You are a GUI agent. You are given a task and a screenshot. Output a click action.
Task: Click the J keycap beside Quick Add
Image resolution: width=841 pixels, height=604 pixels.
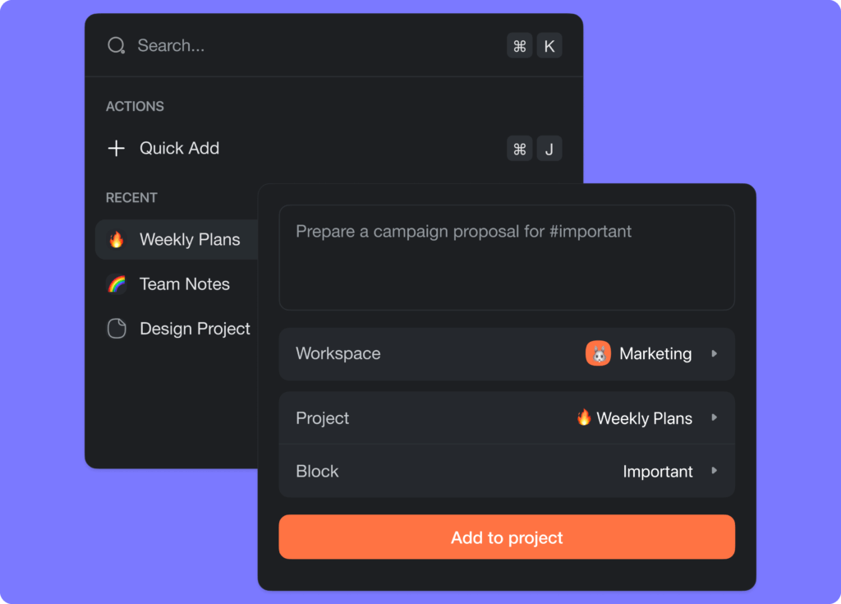pos(549,148)
